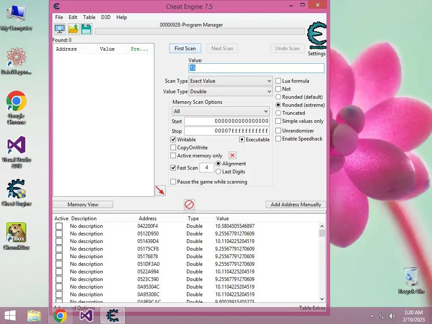
Task: Click the Windows Start button
Action: click(x=10, y=316)
